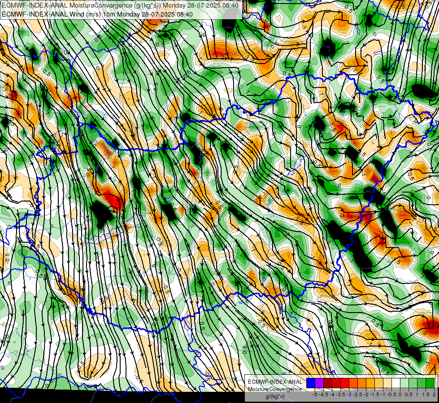This screenshot has width=439, height=403.
Task: Choose the dark red swatch from -4 to -3.5
Action: [336, 383]
